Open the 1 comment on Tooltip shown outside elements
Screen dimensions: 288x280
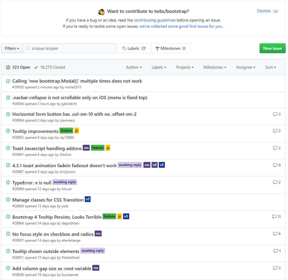point(277,251)
